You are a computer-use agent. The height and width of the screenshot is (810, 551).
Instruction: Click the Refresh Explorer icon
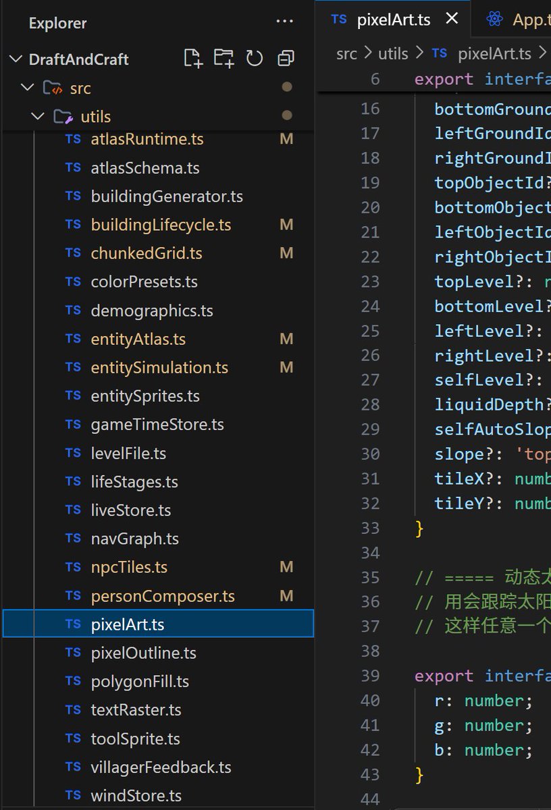255,59
